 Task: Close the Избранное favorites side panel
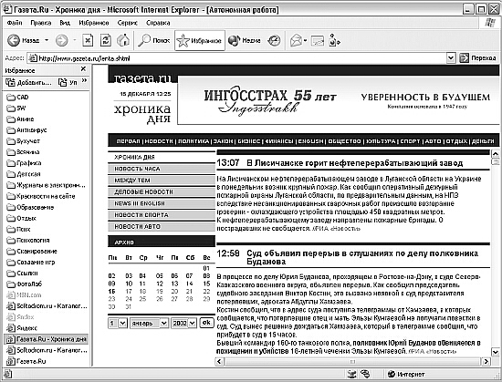(83, 68)
